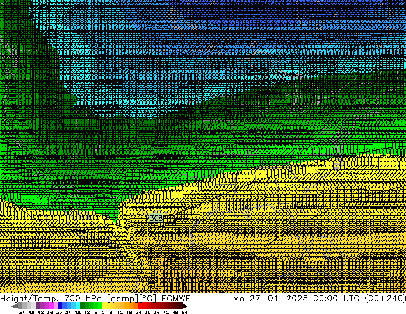Screen dimensions: 406x314
Task: Click the 12 legend scale value
Action: [120, 312]
